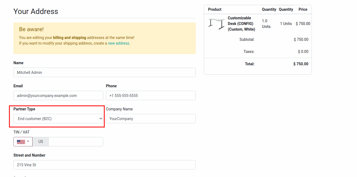Click the bold Total amount $ 750.00
Screen dimensions: 357x177
coord(301,64)
